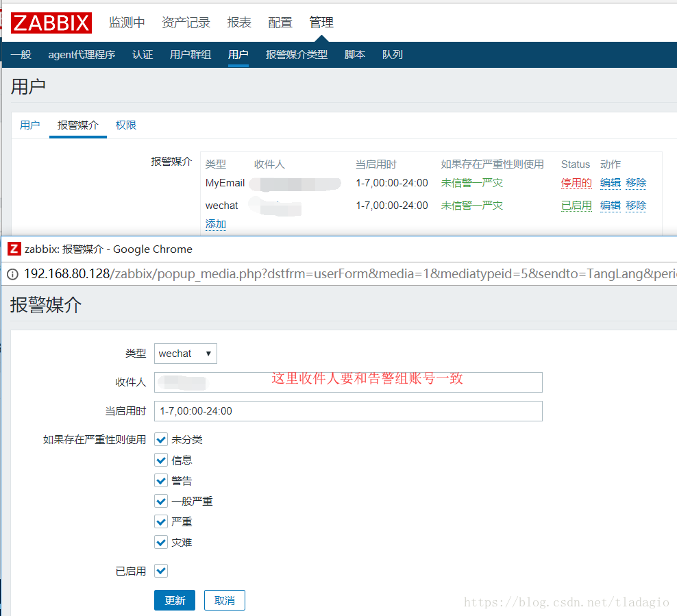Open the wechat type dropdown
Screen dimensions: 677x616
(x=186, y=354)
